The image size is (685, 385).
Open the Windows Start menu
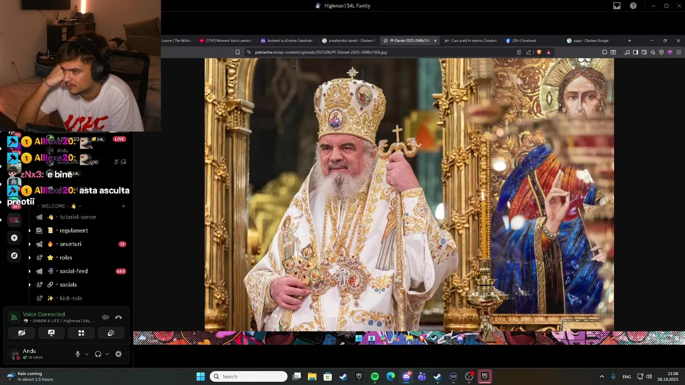point(200,376)
